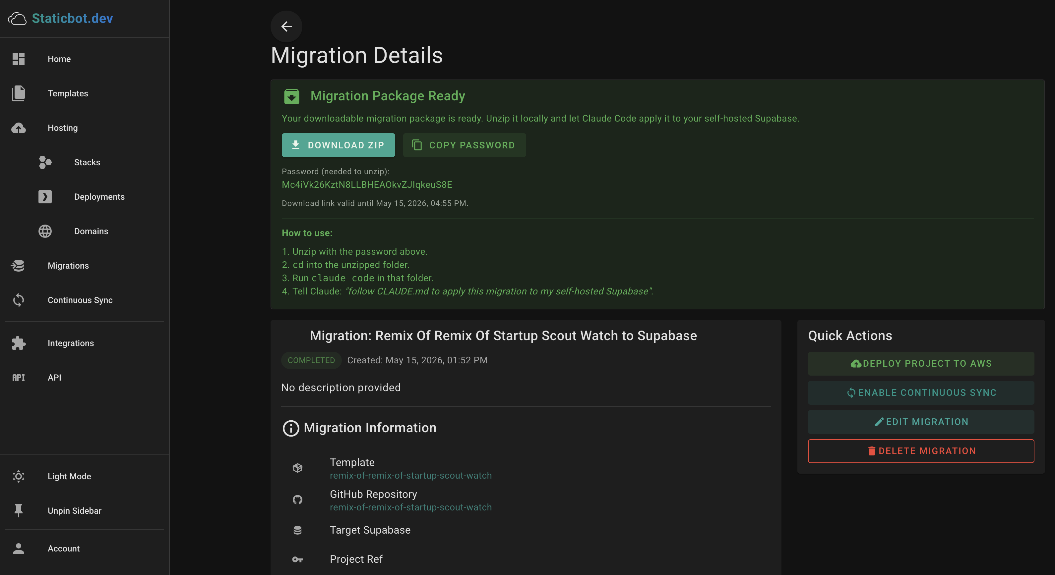This screenshot has width=1055, height=575.
Task: Open the Migrations sidebar label
Action: click(x=68, y=265)
